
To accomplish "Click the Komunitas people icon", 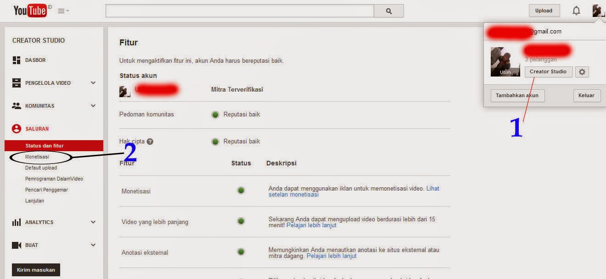I will point(17,106).
